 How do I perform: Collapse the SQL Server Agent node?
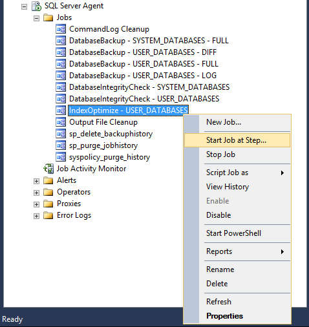pos(25,6)
